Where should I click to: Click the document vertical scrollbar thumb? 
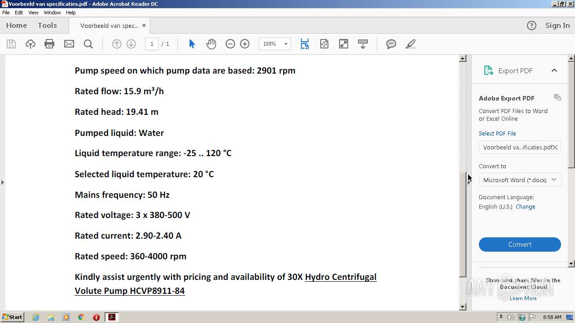(463, 224)
